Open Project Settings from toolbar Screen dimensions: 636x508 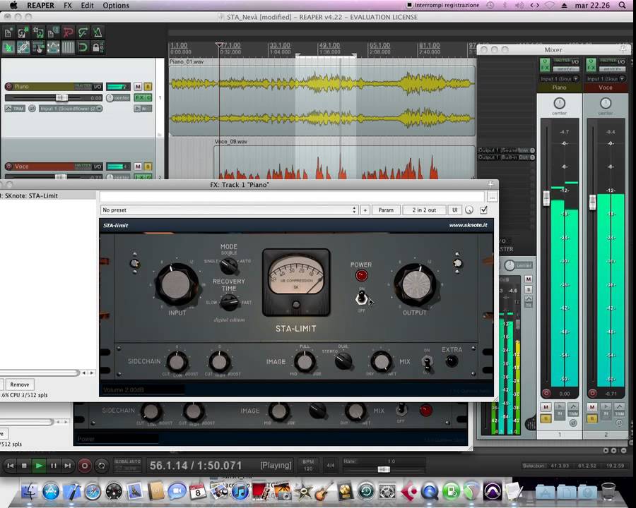[x=53, y=32]
